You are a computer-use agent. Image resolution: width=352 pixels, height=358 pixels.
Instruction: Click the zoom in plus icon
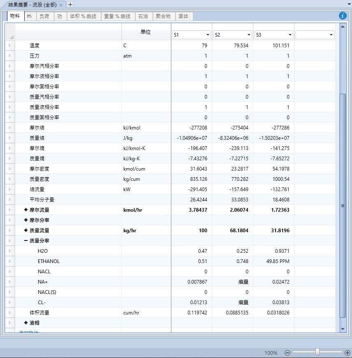[347, 353]
